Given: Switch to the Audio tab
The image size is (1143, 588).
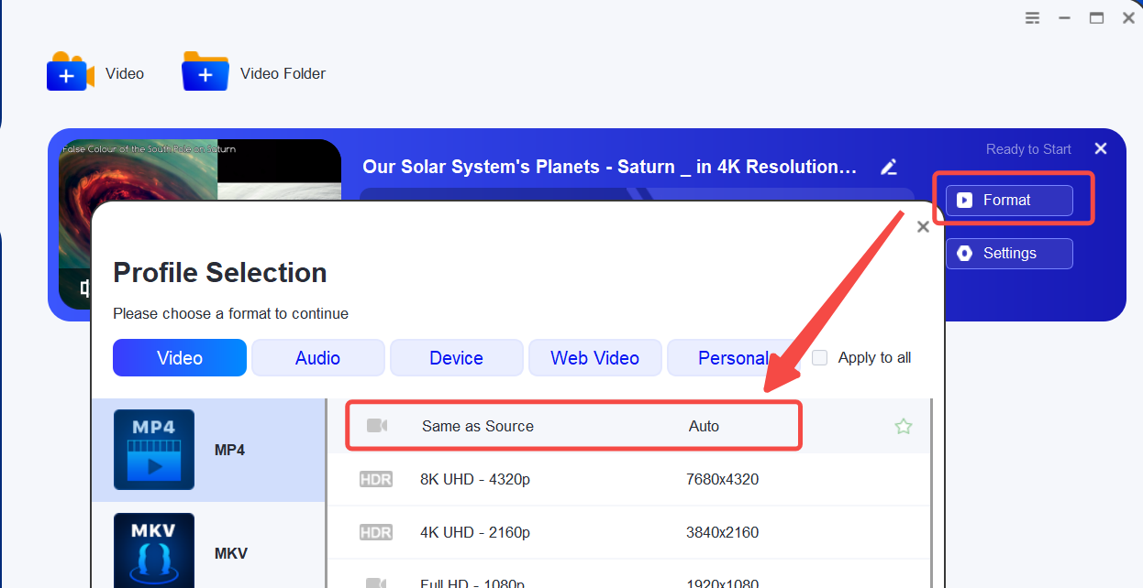Looking at the screenshot, I should [x=317, y=358].
